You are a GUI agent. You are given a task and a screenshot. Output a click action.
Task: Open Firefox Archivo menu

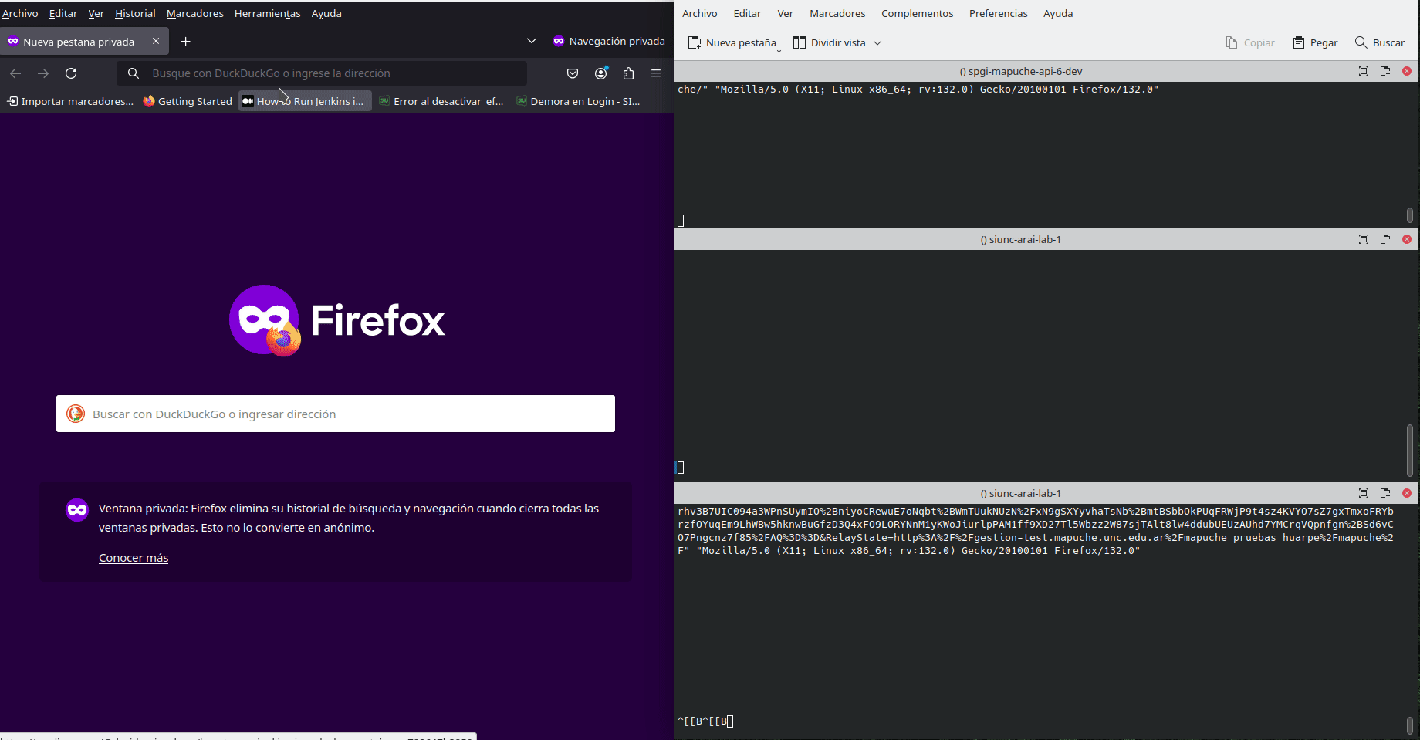pyautogui.click(x=20, y=13)
